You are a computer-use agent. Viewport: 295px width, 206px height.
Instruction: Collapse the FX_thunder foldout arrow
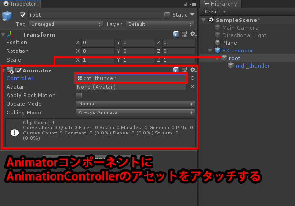click(x=210, y=51)
